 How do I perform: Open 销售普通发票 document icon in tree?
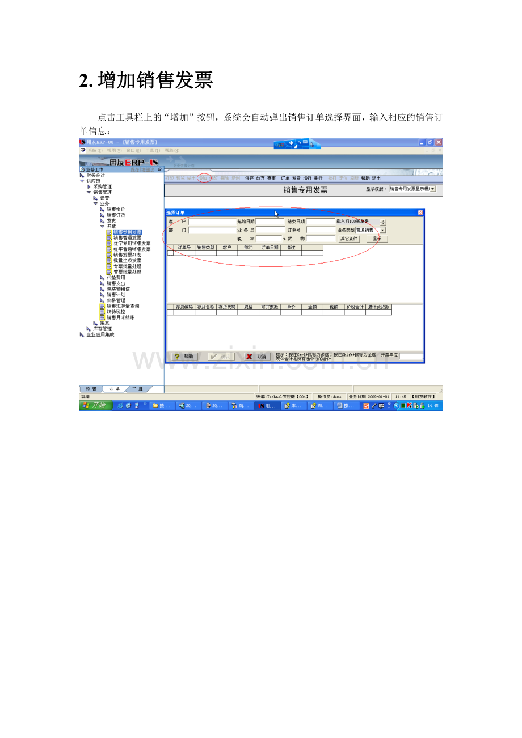(x=109, y=238)
